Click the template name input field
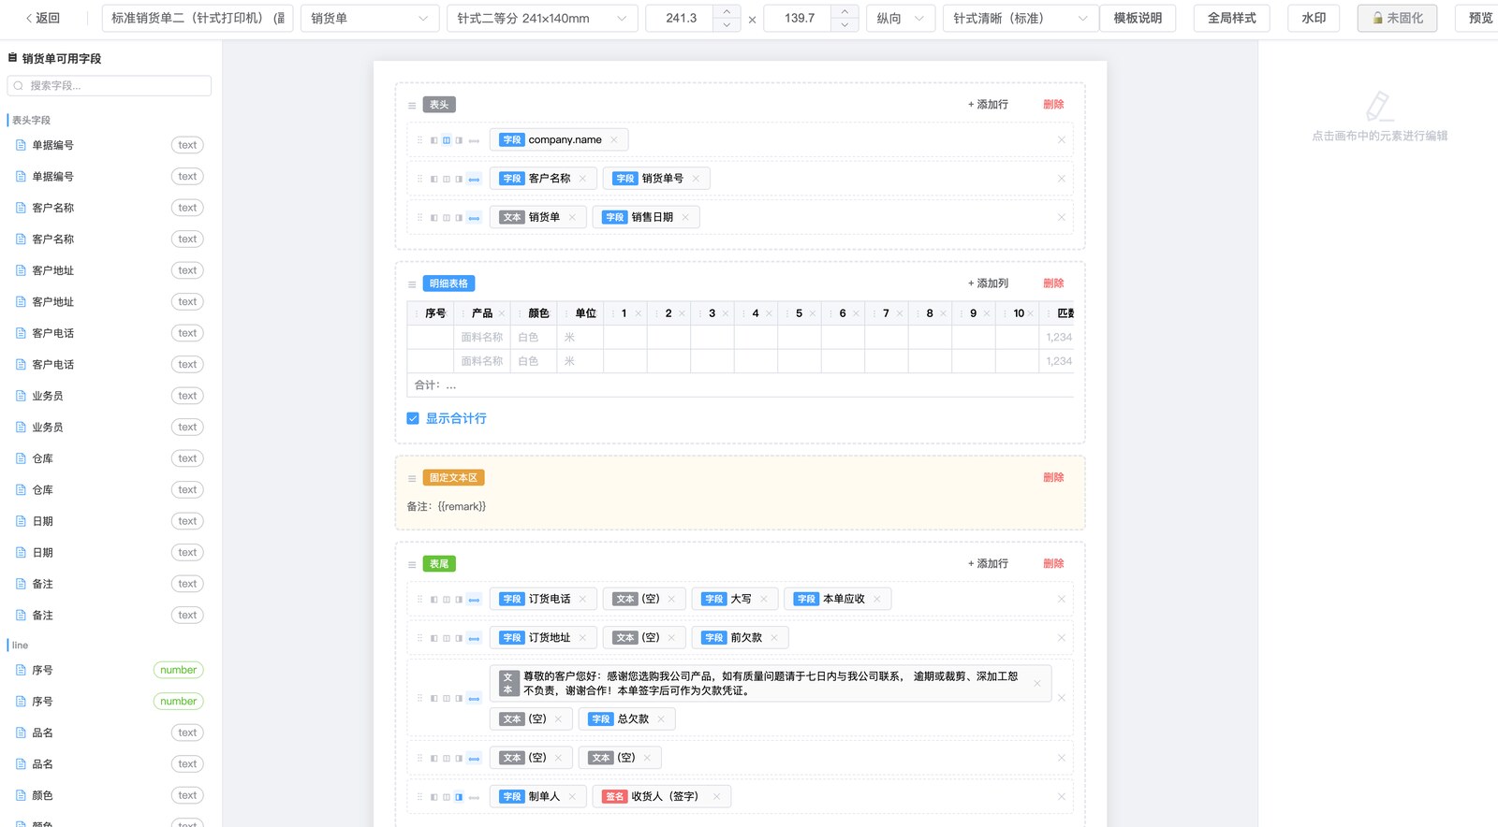Viewport: 1498px width, 827px height. pos(198,18)
